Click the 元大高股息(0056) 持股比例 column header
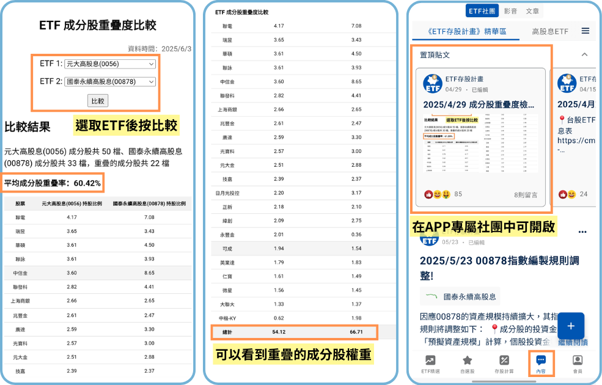The width and height of the screenshot is (602, 385). click(72, 204)
